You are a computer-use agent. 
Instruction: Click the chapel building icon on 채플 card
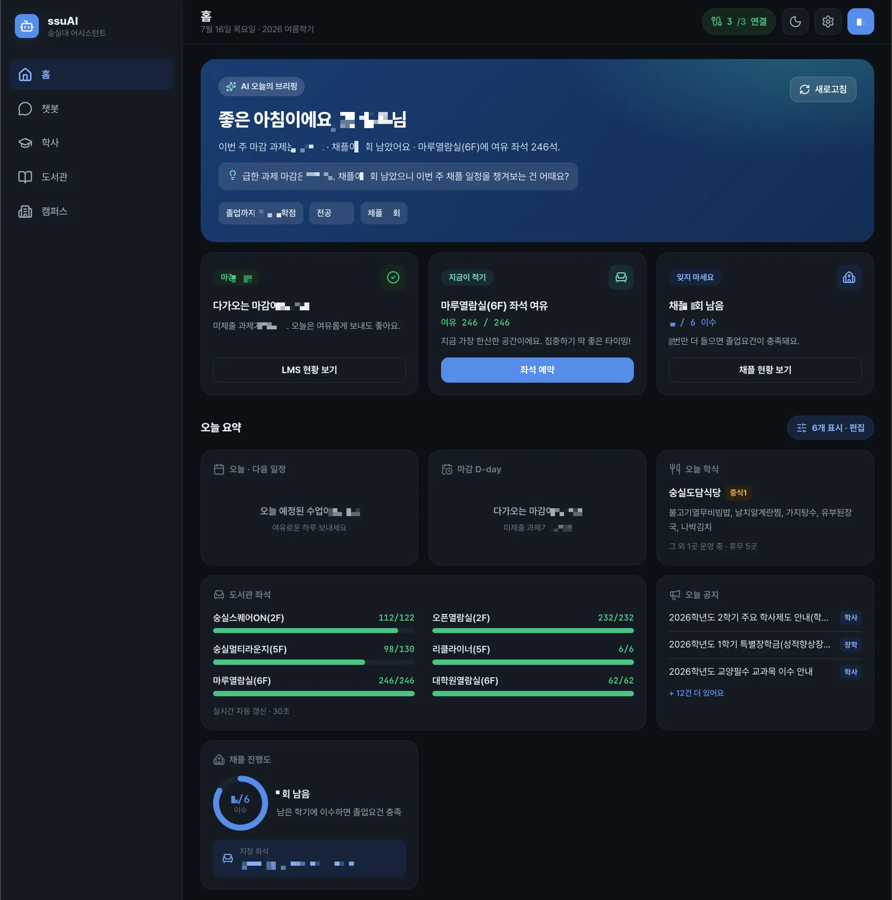tap(849, 278)
